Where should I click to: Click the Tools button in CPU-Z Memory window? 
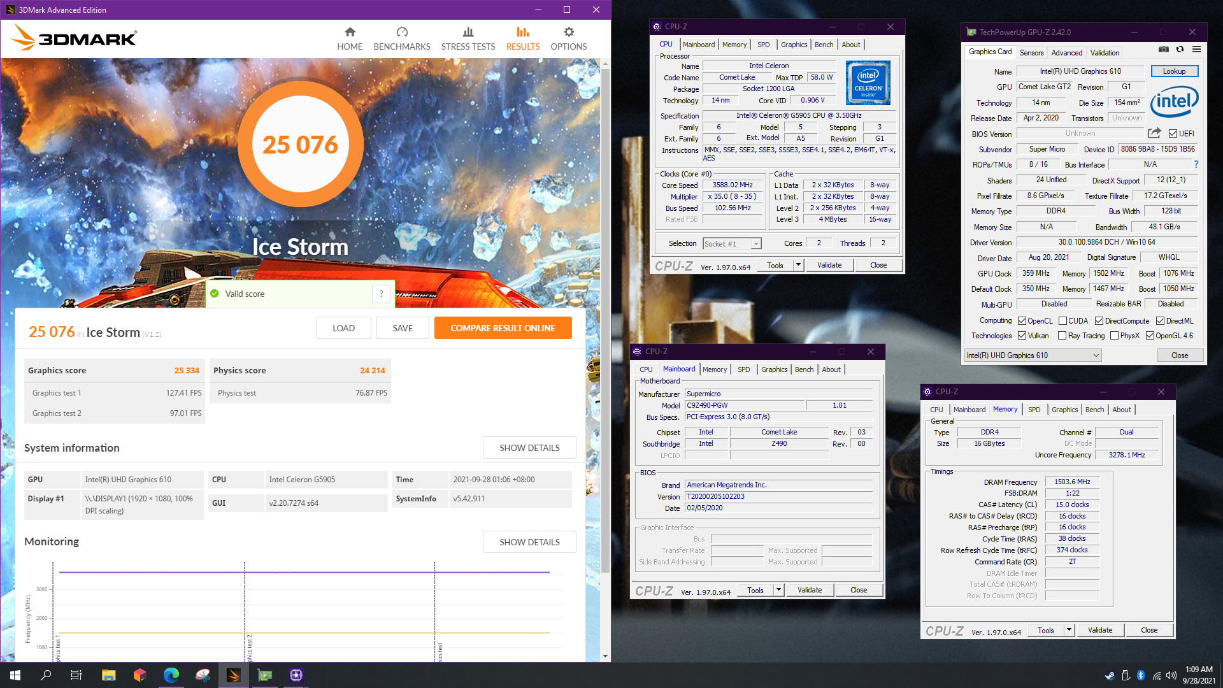pyautogui.click(x=1045, y=630)
